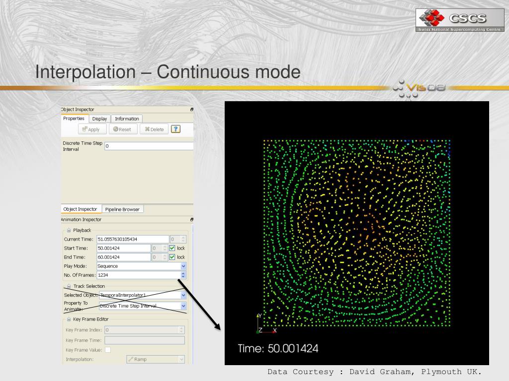Toggle the Start Time lock checkbox
The width and height of the screenshot is (509, 381).
point(172,248)
